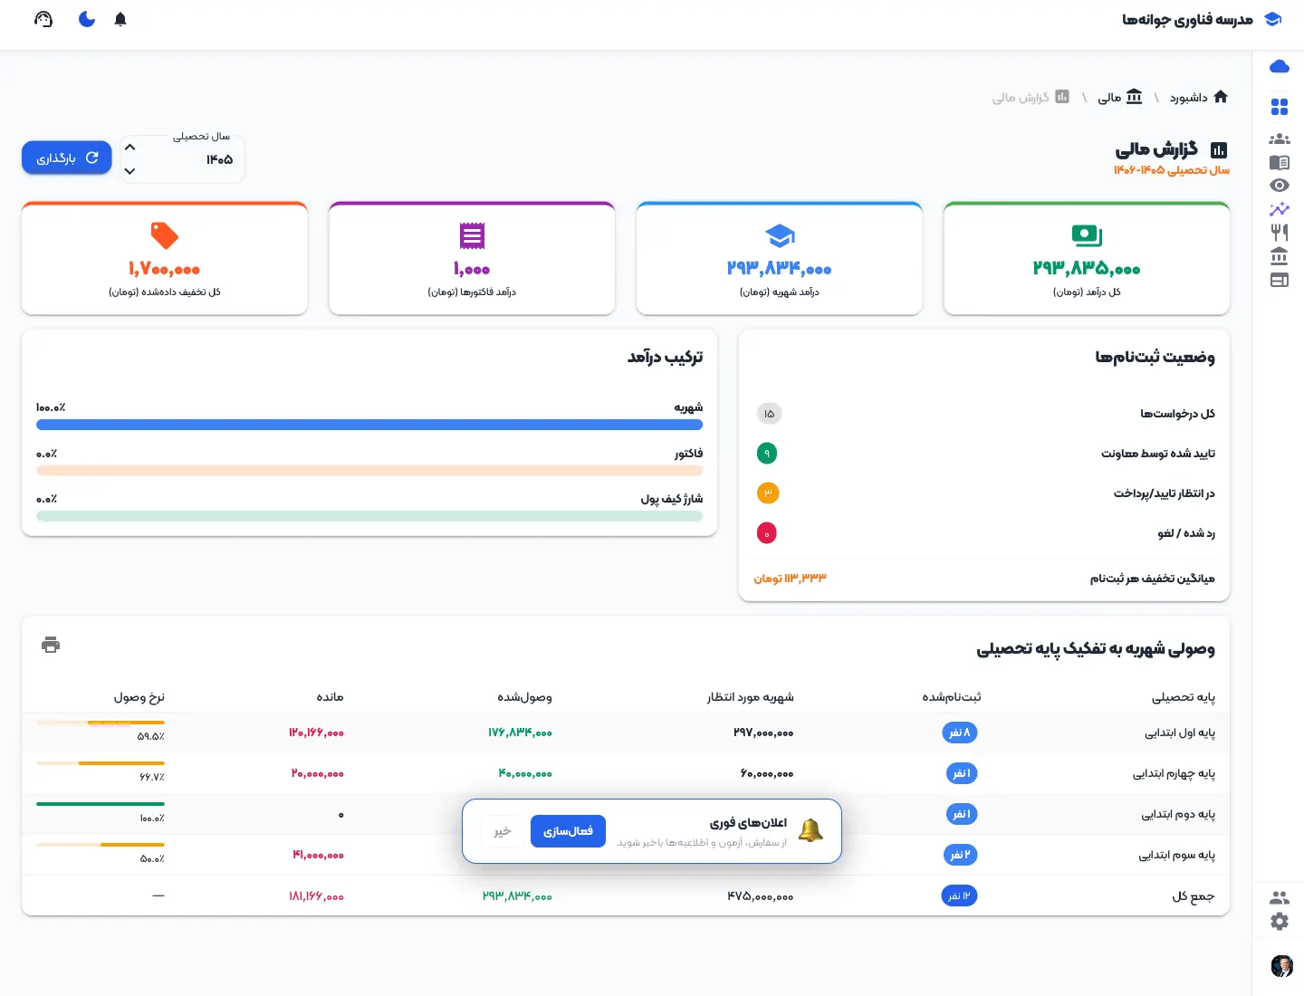Open the dashboard grid icon in sidebar
This screenshot has height=996, width=1304.
(1280, 107)
